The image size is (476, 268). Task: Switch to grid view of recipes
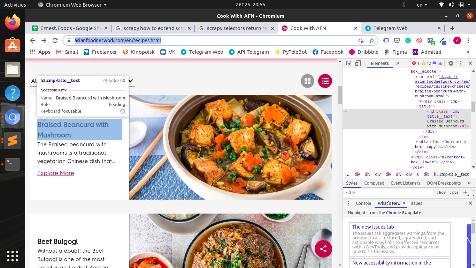tap(307, 81)
